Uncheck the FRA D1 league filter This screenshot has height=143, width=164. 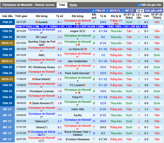coord(93,11)
